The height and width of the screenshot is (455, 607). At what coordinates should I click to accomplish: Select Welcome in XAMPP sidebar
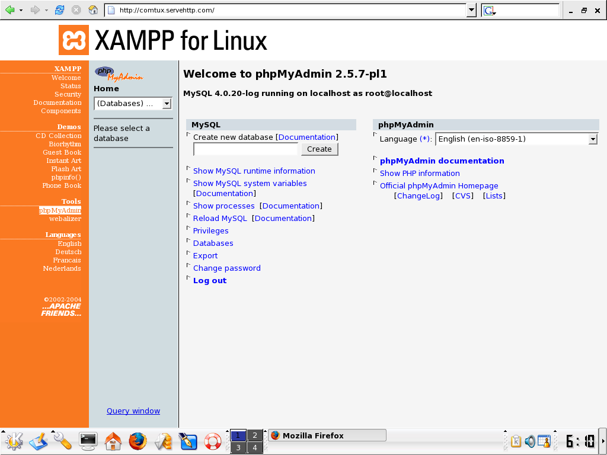[x=66, y=78]
